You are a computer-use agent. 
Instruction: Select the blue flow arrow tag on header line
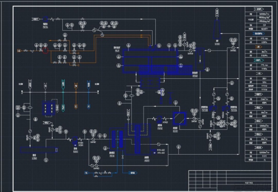(x=88, y=84)
